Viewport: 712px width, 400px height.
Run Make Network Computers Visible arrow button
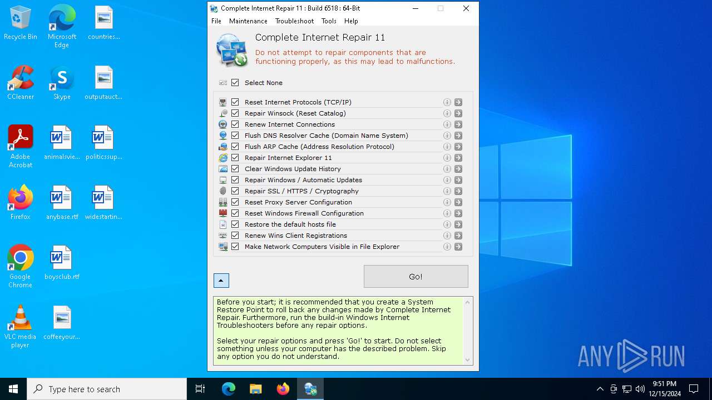pyautogui.click(x=458, y=247)
